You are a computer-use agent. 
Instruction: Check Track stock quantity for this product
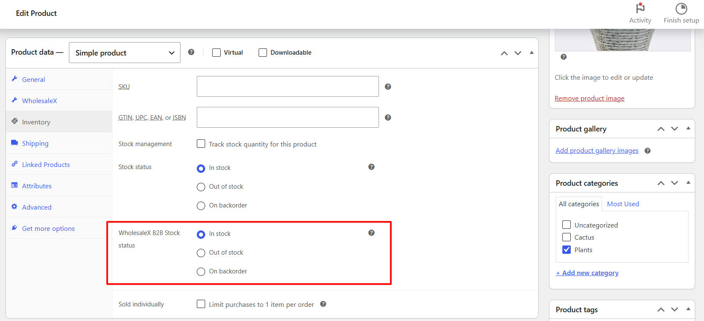coord(201,144)
